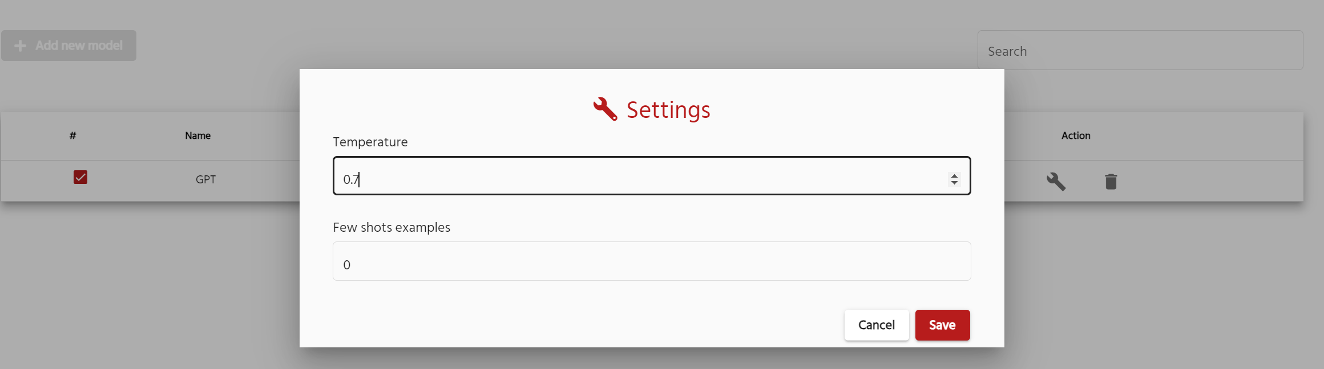Click the Few shots examples label
Image resolution: width=1324 pixels, height=369 pixels.
[391, 227]
